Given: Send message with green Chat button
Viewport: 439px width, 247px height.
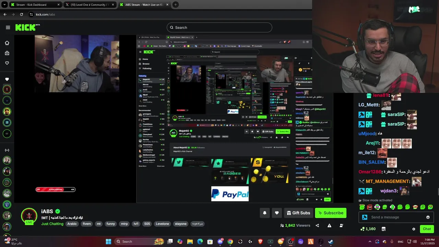Looking at the screenshot, I should point(427,229).
